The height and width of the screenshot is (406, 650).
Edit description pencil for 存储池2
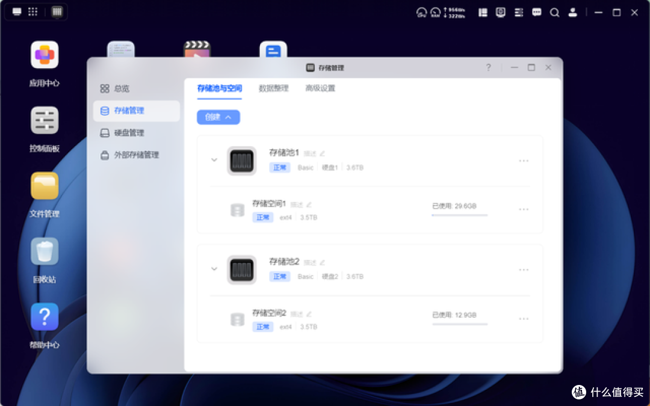pyautogui.click(x=322, y=262)
